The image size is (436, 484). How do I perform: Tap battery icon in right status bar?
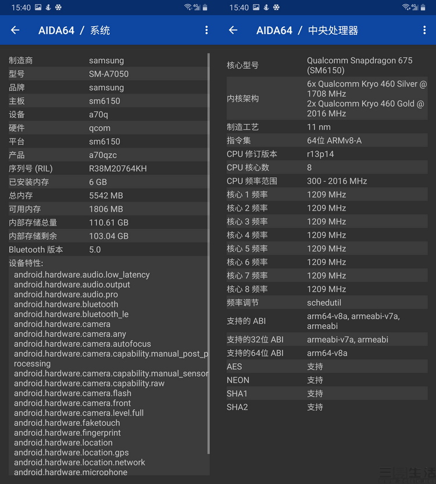[x=423, y=7]
